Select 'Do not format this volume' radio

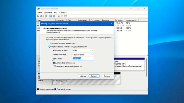pos(49,43)
